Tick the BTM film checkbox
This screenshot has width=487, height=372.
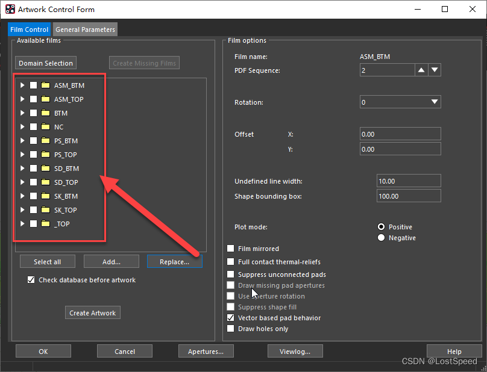pos(34,113)
